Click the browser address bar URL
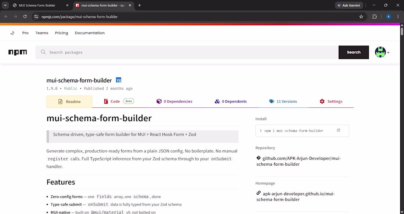The image size is (404, 214). [80, 17]
